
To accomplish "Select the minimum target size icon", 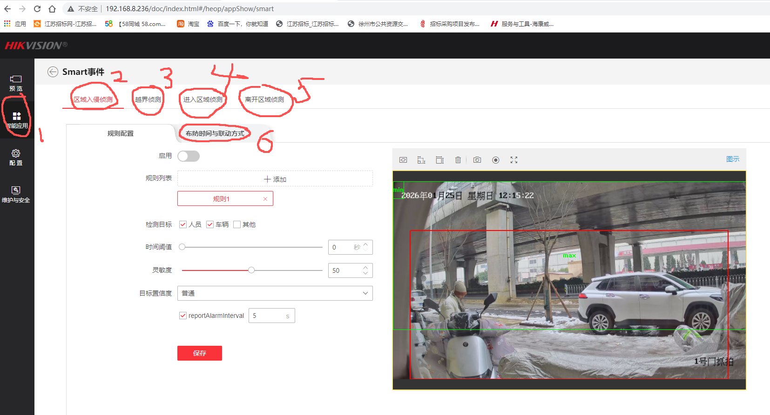I will 421,160.
